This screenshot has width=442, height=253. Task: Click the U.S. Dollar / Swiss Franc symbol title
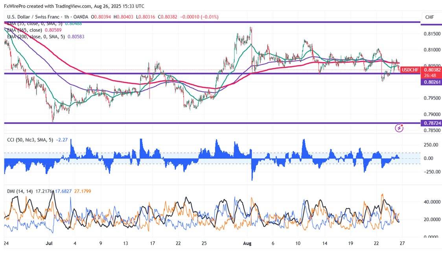coord(33,17)
